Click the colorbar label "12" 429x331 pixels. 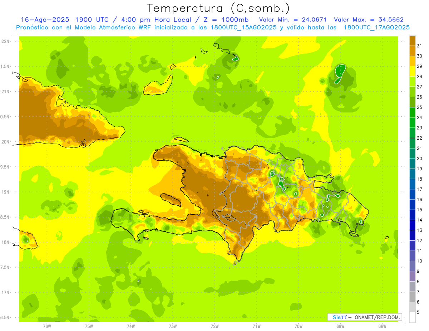point(420,241)
